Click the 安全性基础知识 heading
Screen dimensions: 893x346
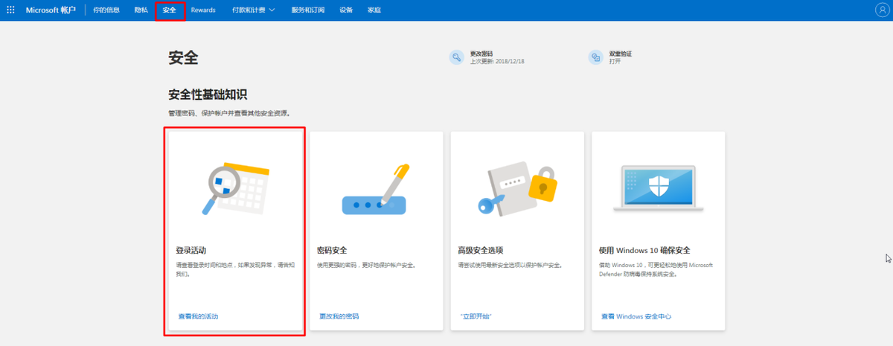[208, 95]
